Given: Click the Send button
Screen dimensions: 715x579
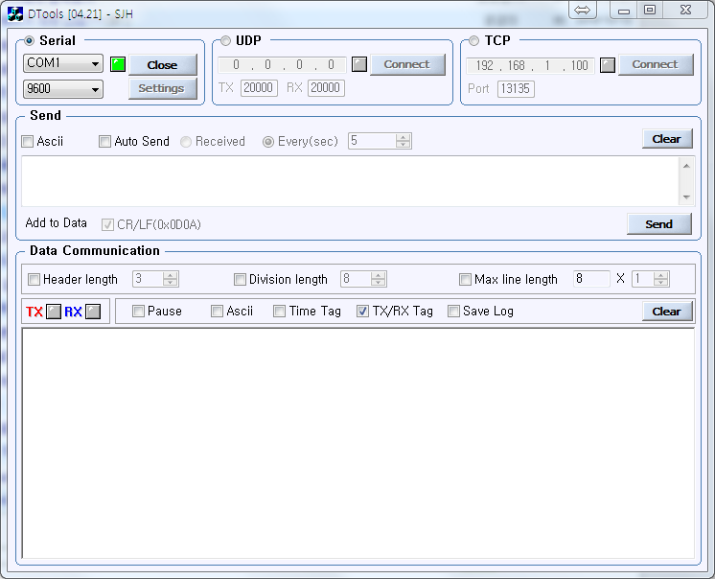Looking at the screenshot, I should click(658, 223).
